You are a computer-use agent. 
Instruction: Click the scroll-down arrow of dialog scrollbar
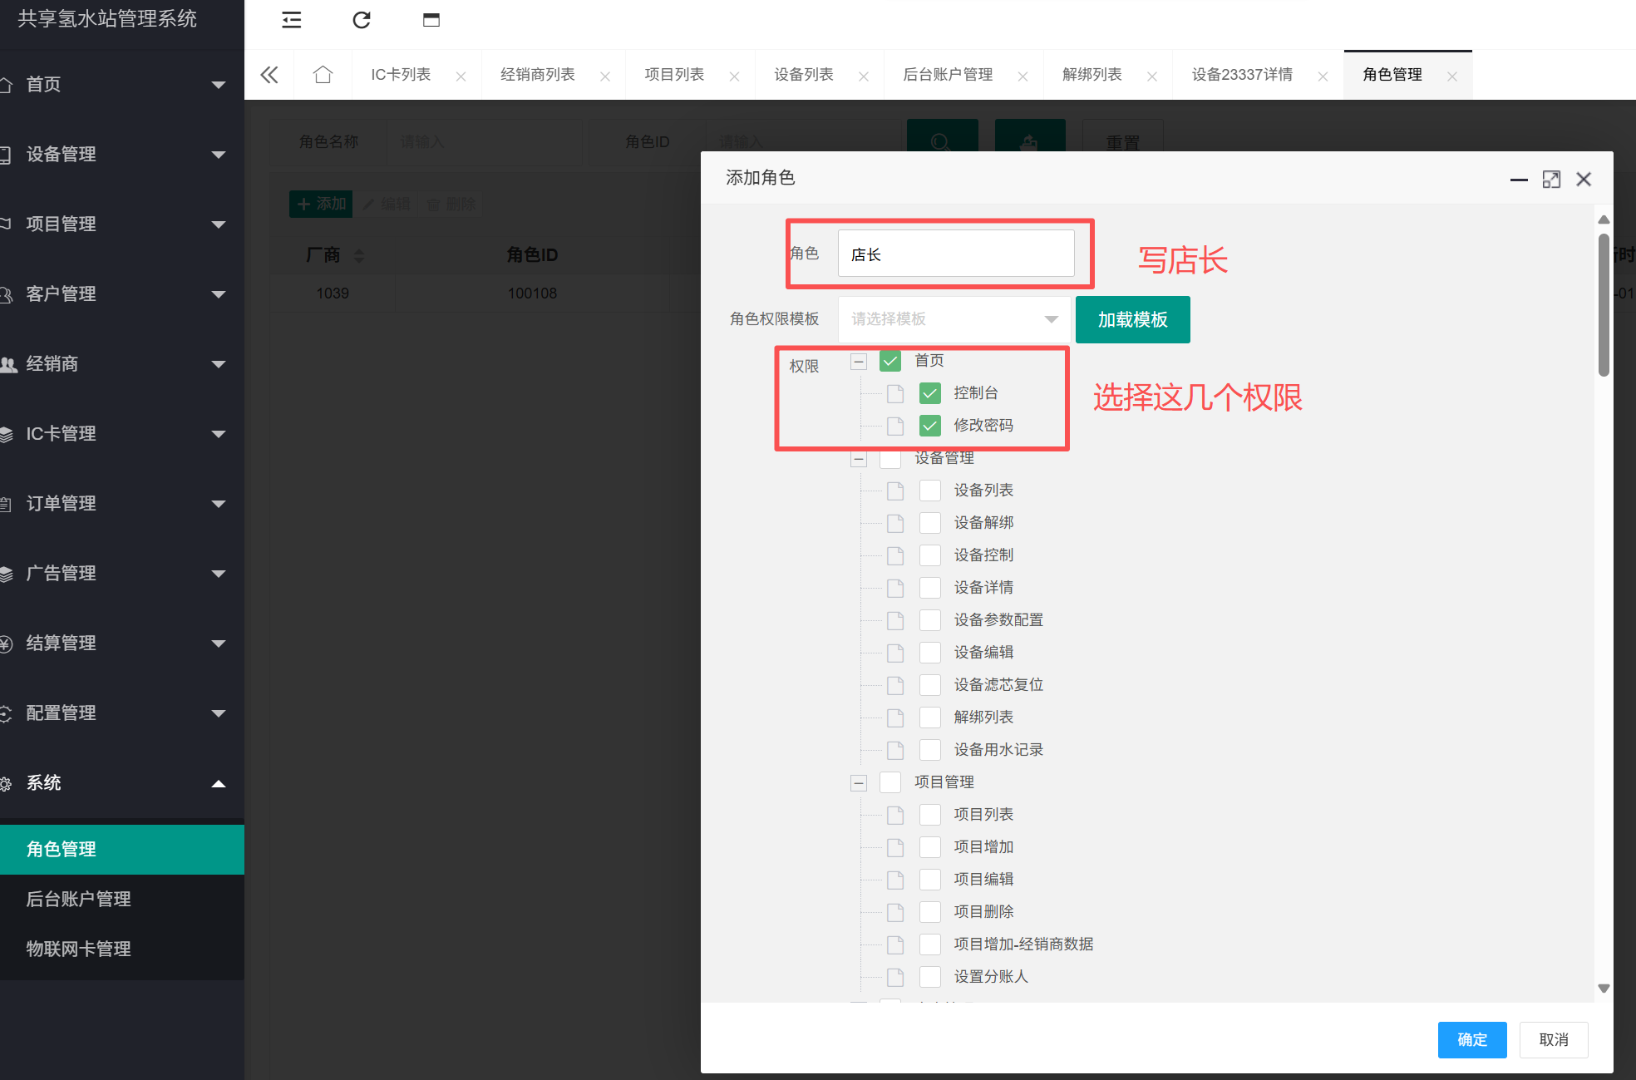point(1604,988)
